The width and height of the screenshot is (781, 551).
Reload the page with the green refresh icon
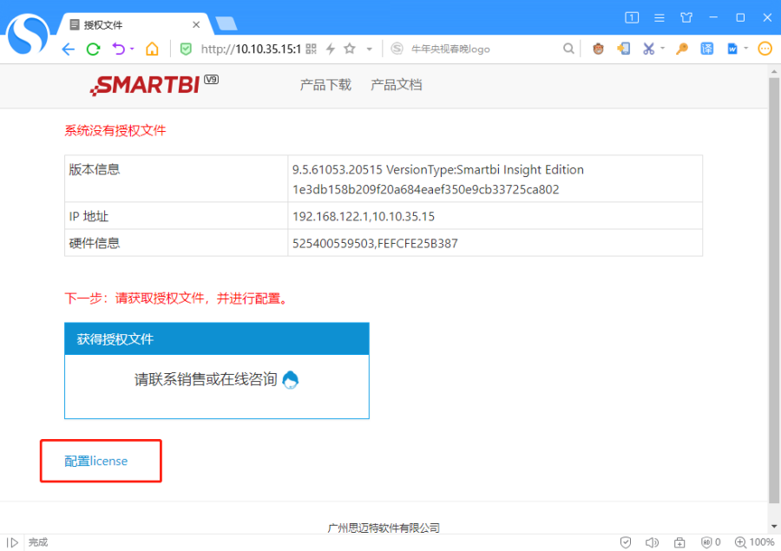(93, 49)
